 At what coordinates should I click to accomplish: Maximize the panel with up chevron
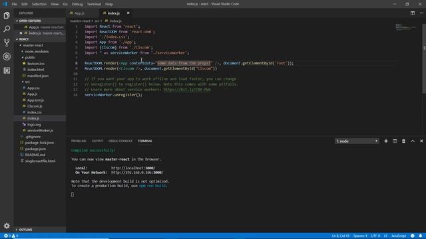pos(413,141)
